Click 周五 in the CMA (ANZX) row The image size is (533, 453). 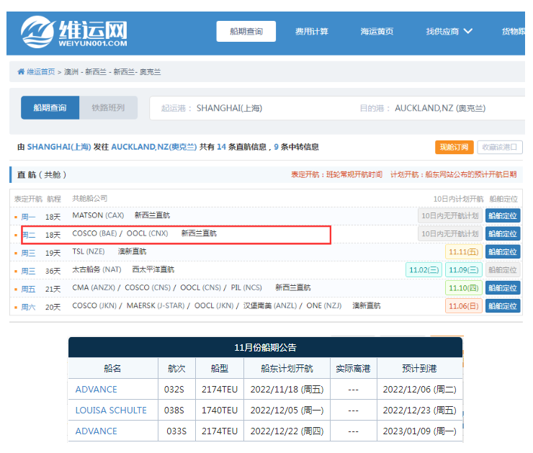[x=28, y=289]
